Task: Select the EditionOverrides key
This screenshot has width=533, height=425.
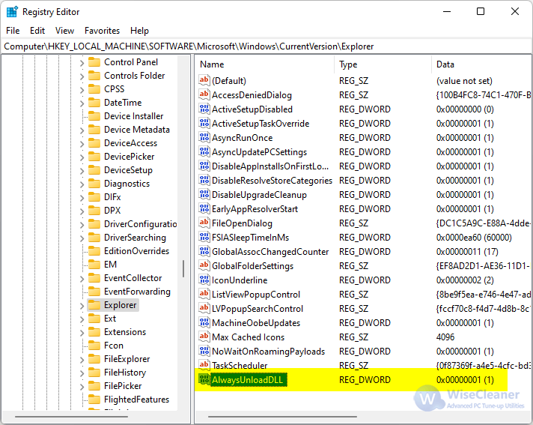Action: [136, 251]
